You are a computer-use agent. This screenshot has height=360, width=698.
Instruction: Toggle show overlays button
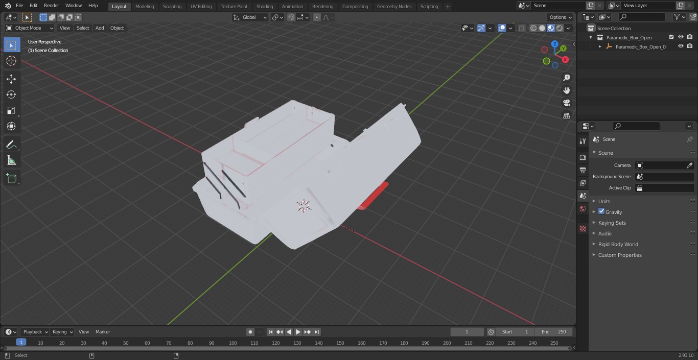click(502, 28)
